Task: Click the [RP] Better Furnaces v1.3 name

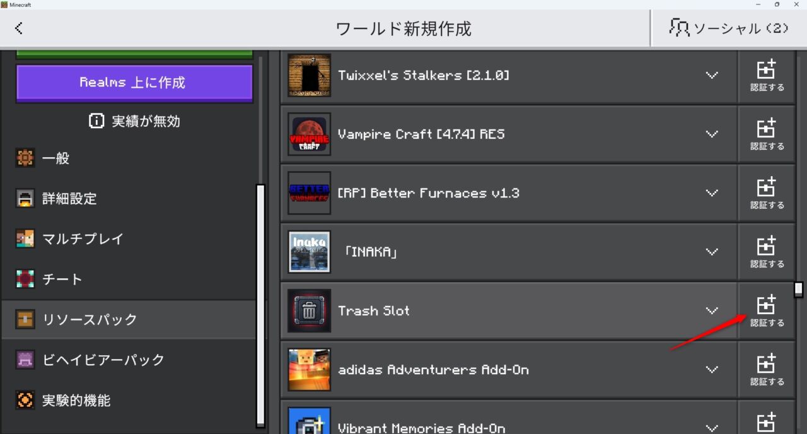Action: point(429,193)
